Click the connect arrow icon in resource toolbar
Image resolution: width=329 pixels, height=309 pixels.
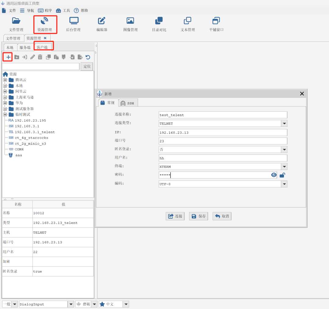click(x=25, y=57)
